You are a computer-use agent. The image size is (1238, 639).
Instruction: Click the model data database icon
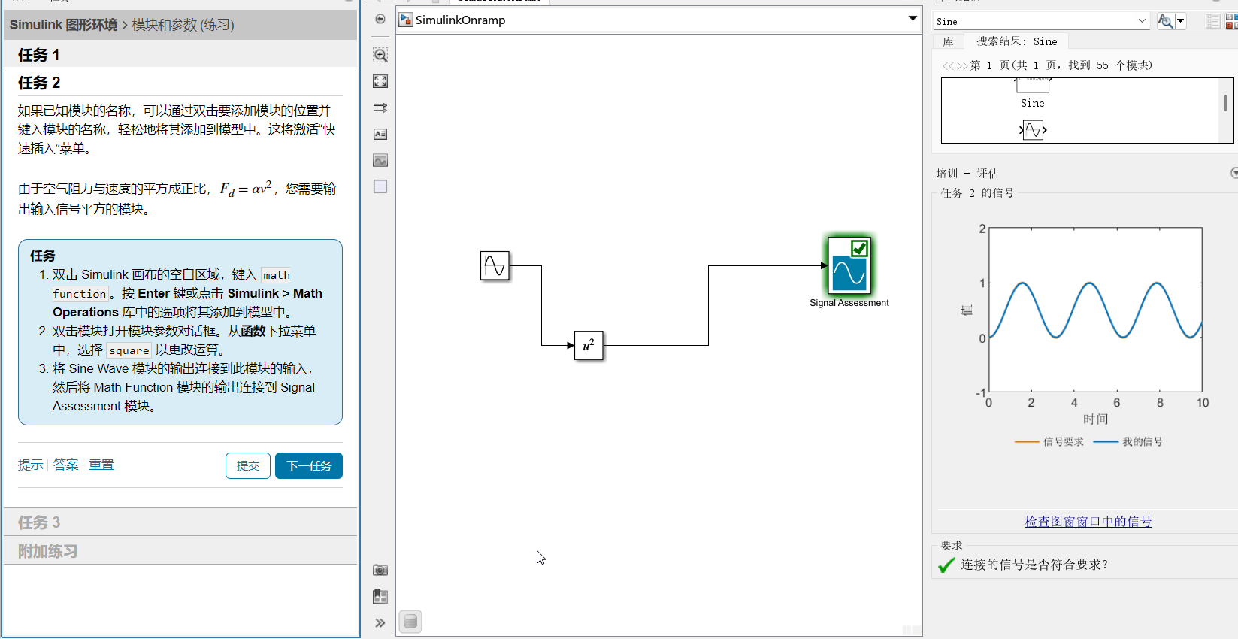(410, 622)
